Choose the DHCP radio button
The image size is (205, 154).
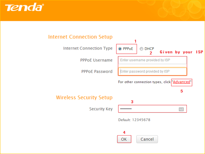click(x=141, y=49)
